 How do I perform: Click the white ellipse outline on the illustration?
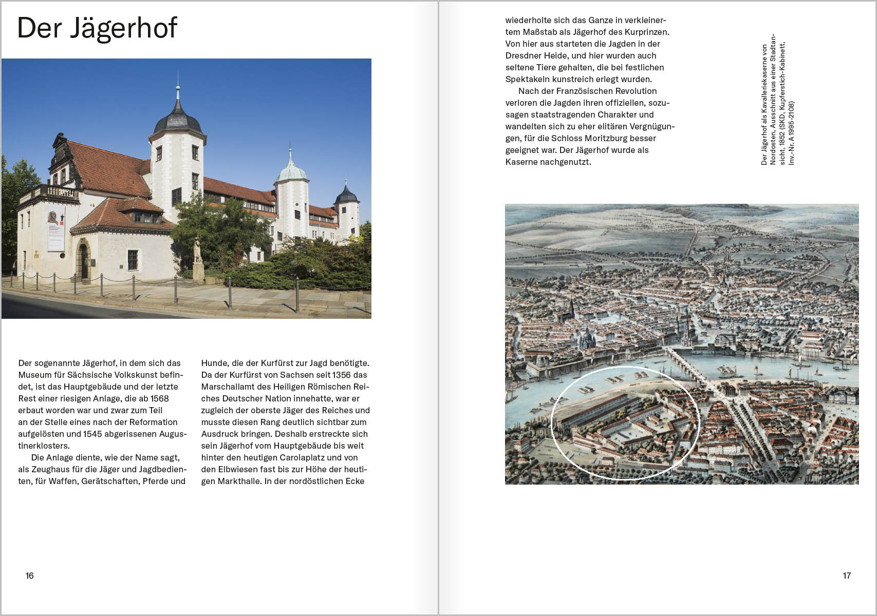tap(626, 368)
